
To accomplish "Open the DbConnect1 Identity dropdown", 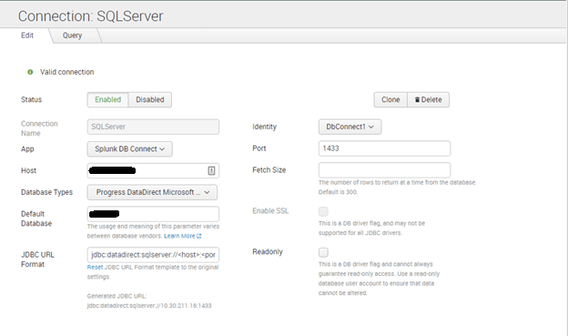I will coord(350,127).
